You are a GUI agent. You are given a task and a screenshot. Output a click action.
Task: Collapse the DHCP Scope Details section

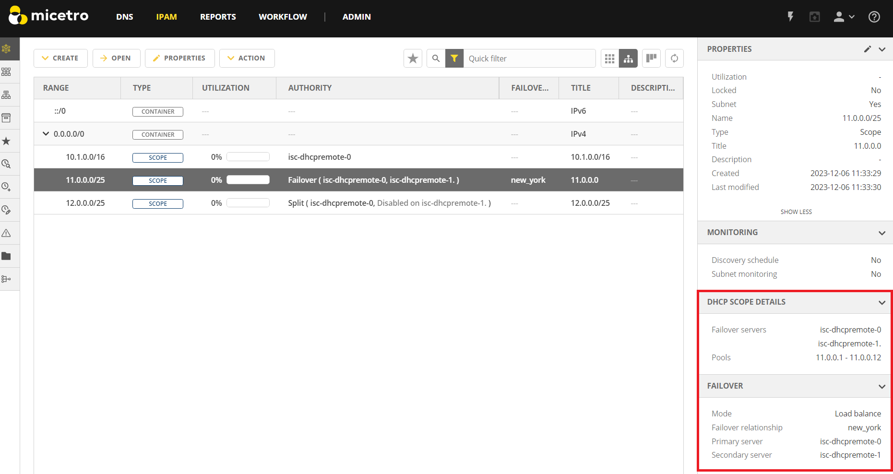click(881, 302)
